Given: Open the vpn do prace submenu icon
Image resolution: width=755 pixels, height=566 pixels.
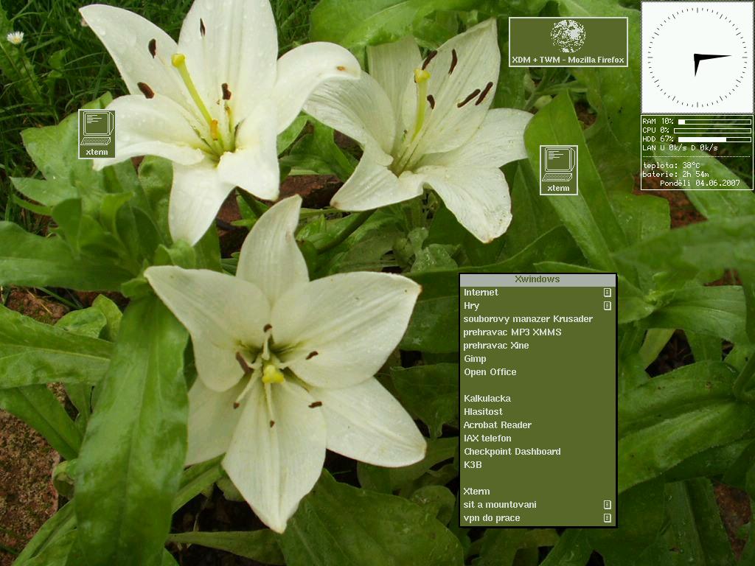Looking at the screenshot, I should pos(607,518).
